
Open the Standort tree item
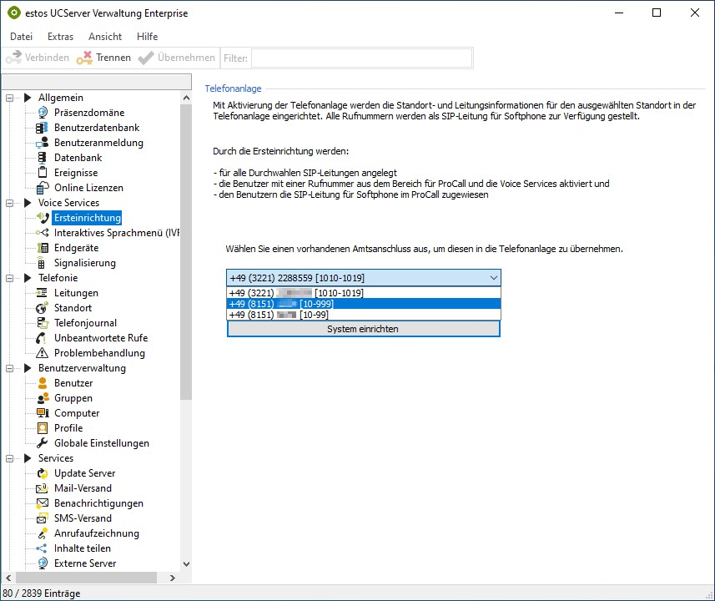73,308
